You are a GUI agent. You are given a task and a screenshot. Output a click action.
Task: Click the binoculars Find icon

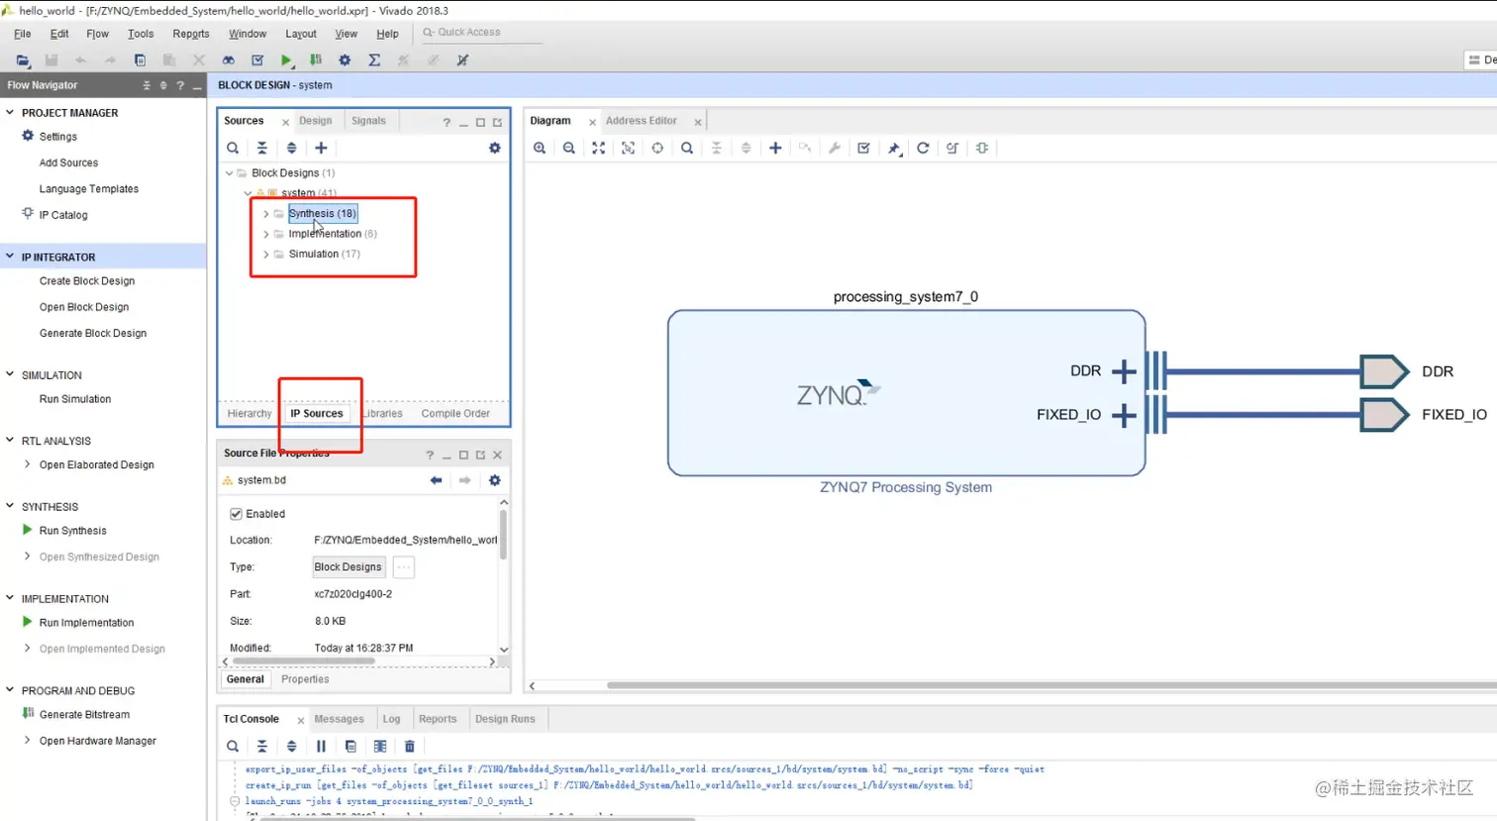(x=228, y=60)
